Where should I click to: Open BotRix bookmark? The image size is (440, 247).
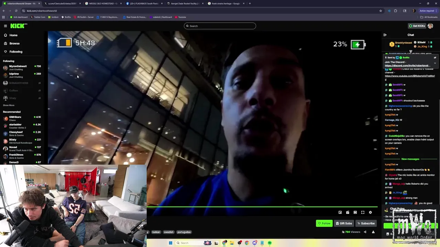point(66,17)
